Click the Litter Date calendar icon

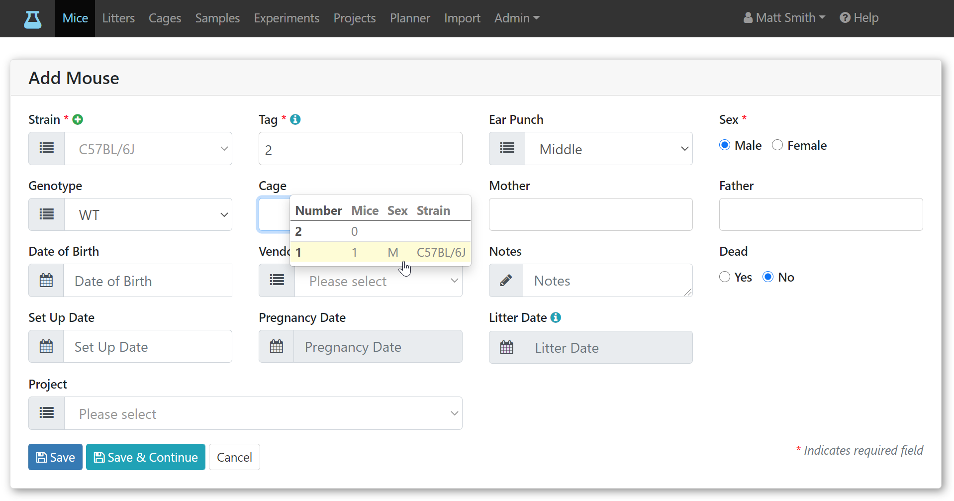point(507,347)
